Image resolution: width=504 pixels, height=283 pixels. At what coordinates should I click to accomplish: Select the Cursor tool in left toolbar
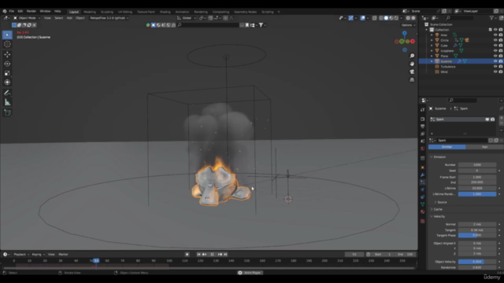point(7,44)
